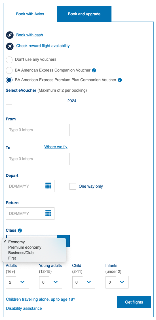Tick the 2024 eVoucher checkbox
Viewport: 156px width, 320px height.
tap(9, 101)
